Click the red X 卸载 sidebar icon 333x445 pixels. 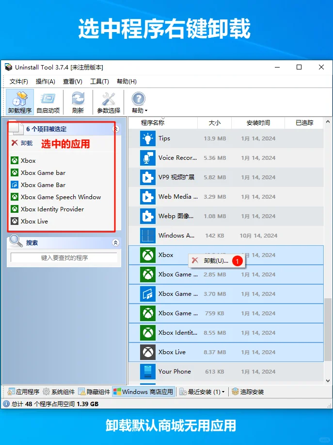(x=15, y=143)
